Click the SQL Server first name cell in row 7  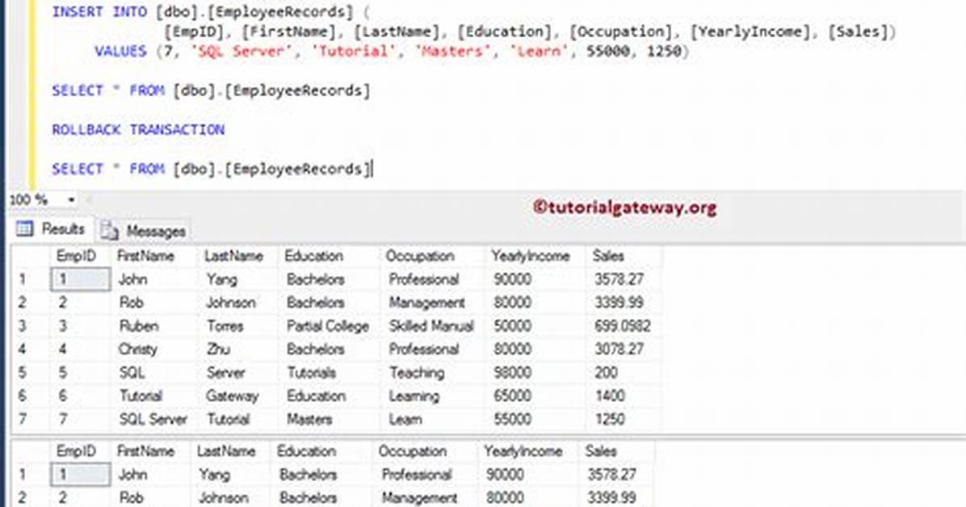tap(153, 420)
